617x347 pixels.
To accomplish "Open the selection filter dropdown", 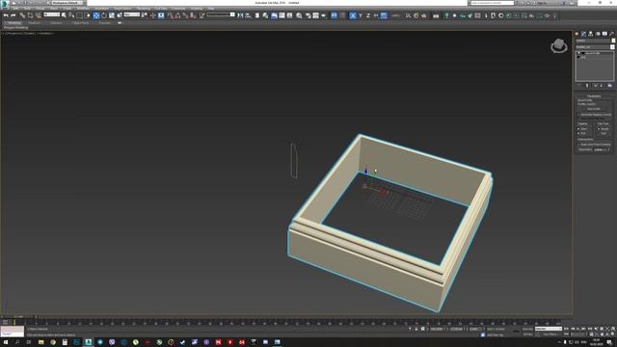I will click(51, 15).
